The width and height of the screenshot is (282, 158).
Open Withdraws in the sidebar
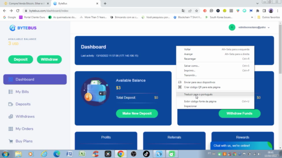pos(25,116)
